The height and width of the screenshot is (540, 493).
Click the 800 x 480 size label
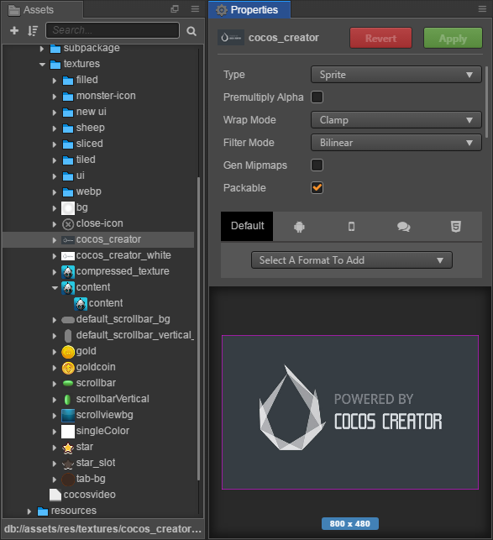(350, 524)
